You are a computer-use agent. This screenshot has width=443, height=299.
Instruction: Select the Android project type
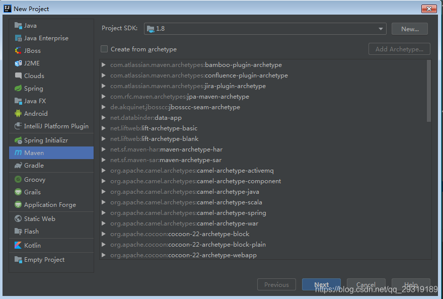33,113
